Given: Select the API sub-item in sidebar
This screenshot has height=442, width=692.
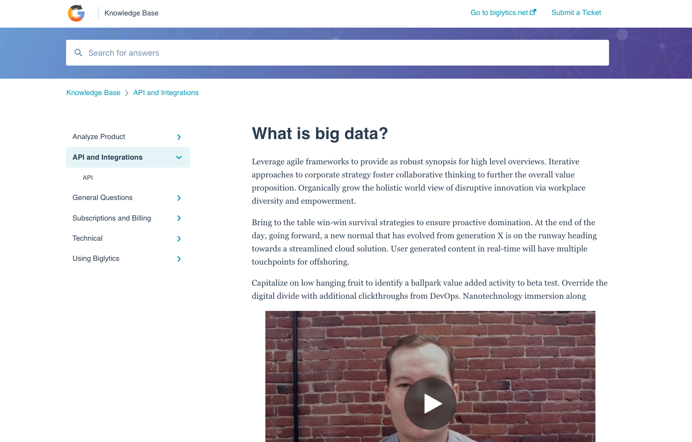Looking at the screenshot, I should point(88,178).
